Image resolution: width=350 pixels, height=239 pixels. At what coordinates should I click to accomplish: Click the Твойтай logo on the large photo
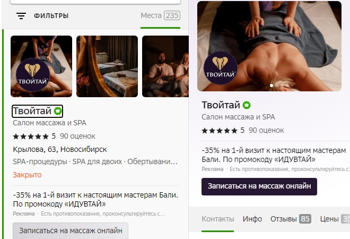pyautogui.click(x=221, y=68)
